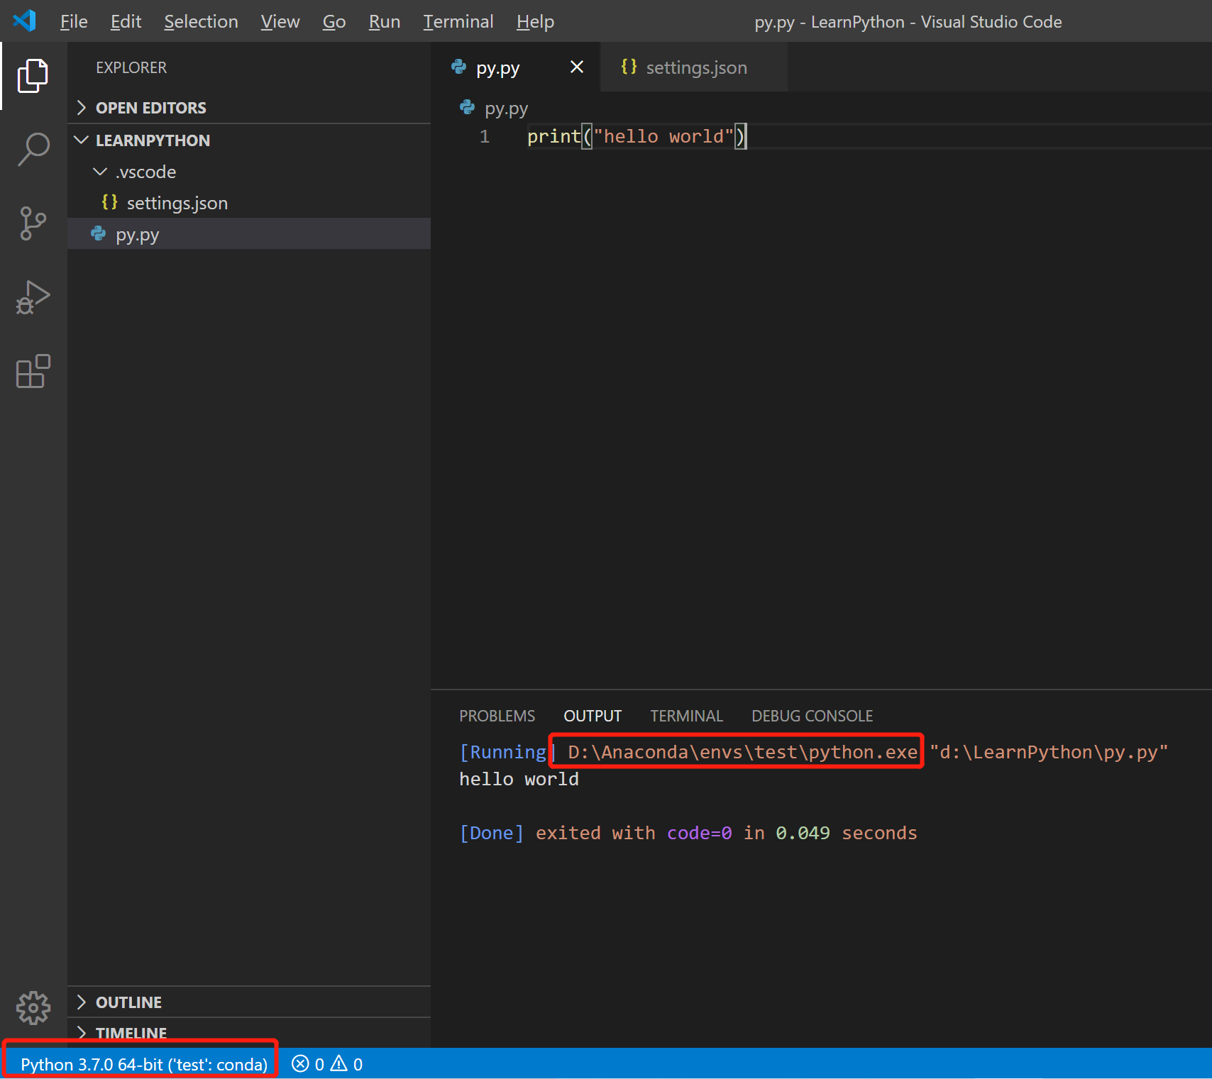Image resolution: width=1212 pixels, height=1079 pixels.
Task: Open the Explorer view in activity bar
Action: [33, 76]
